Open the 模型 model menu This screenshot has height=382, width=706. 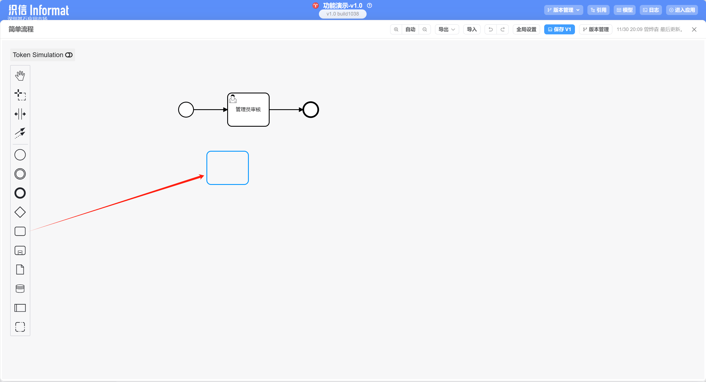click(625, 10)
